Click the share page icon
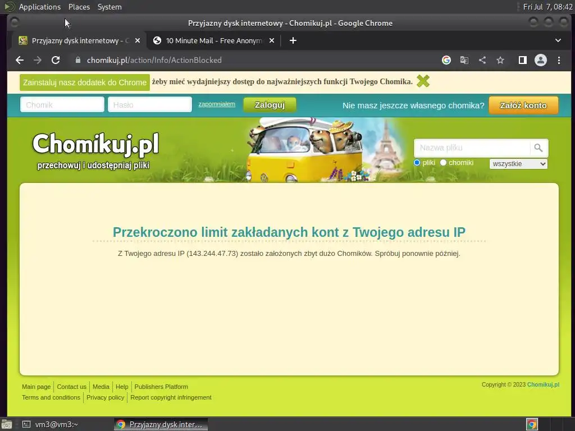 tap(482, 60)
